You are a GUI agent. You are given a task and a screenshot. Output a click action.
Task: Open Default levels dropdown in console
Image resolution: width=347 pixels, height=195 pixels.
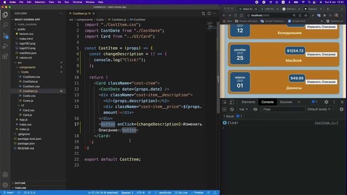(319, 109)
